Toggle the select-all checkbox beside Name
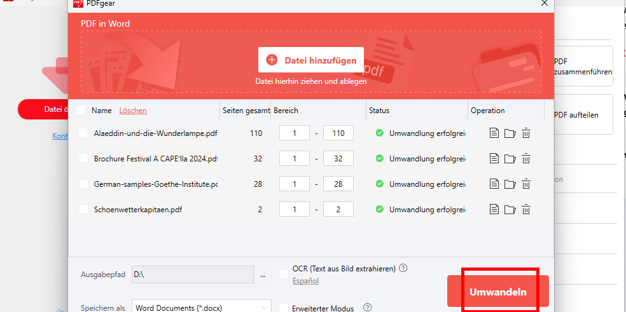The width and height of the screenshot is (626, 312). [x=81, y=110]
